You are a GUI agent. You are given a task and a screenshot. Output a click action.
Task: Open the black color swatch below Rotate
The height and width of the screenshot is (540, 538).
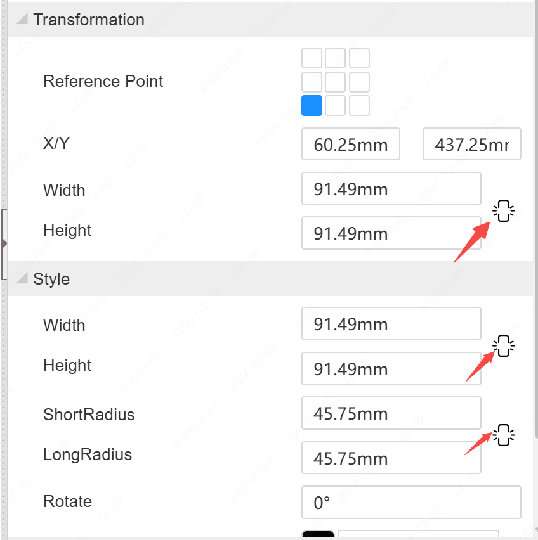point(318,535)
